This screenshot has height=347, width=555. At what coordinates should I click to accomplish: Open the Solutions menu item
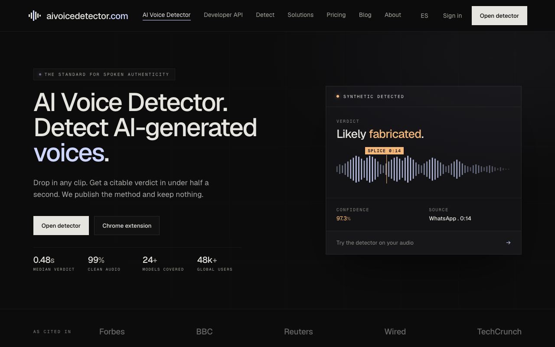point(300,15)
